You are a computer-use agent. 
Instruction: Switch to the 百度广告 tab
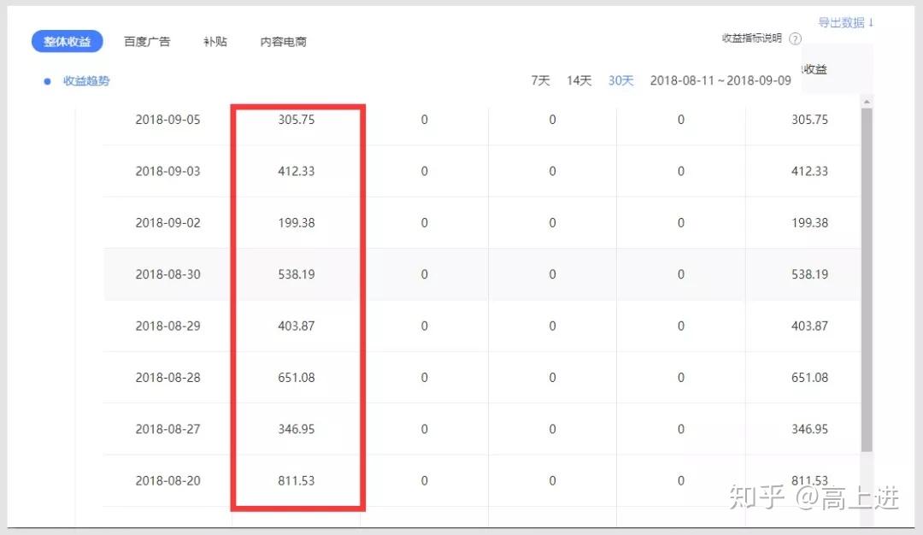pos(147,41)
